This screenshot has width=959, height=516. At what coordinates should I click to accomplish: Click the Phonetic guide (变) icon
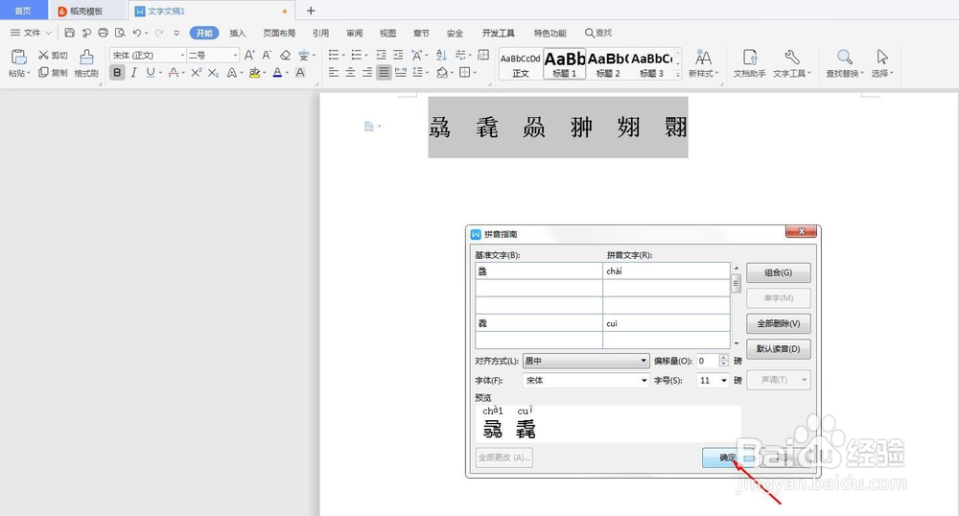(304, 55)
